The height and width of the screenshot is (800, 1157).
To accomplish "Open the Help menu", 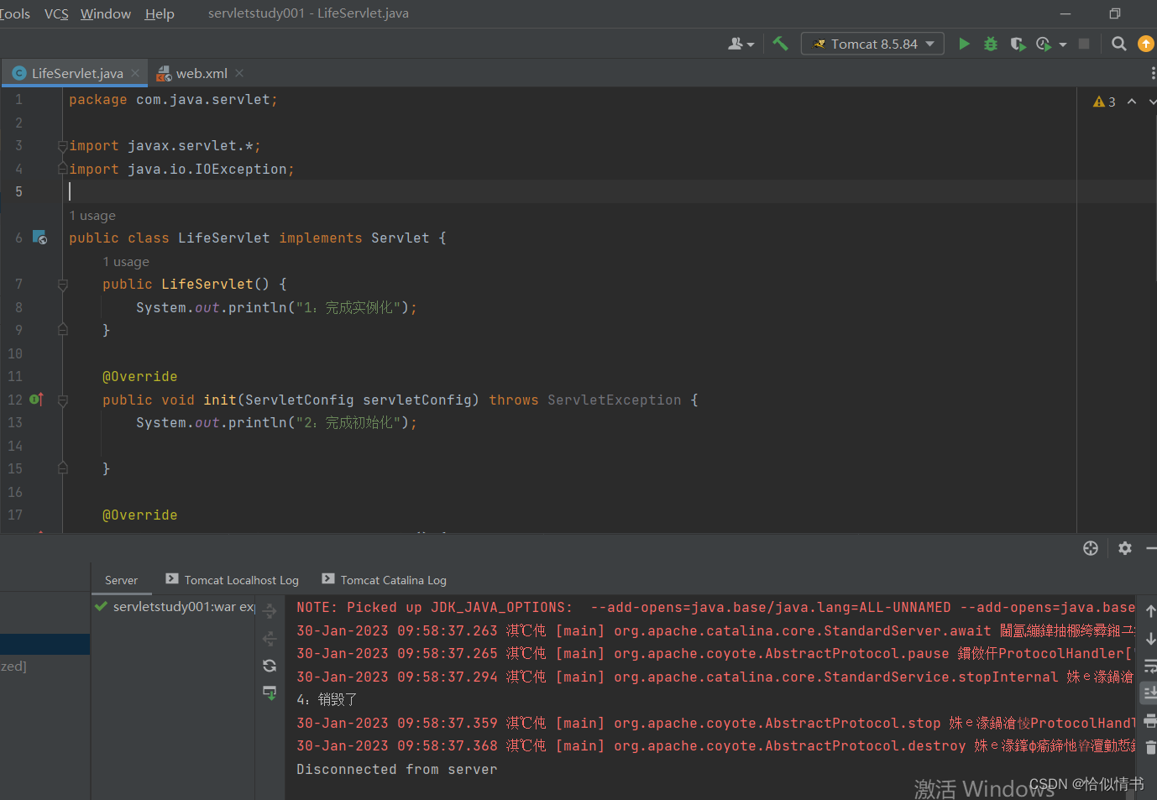I will [x=160, y=13].
